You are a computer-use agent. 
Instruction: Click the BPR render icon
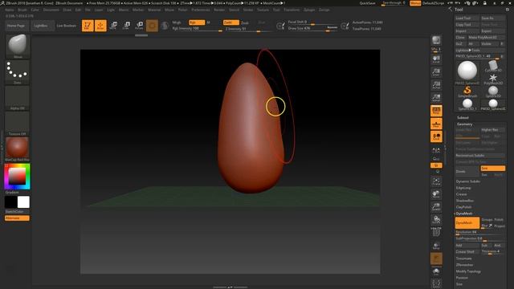coord(436,40)
